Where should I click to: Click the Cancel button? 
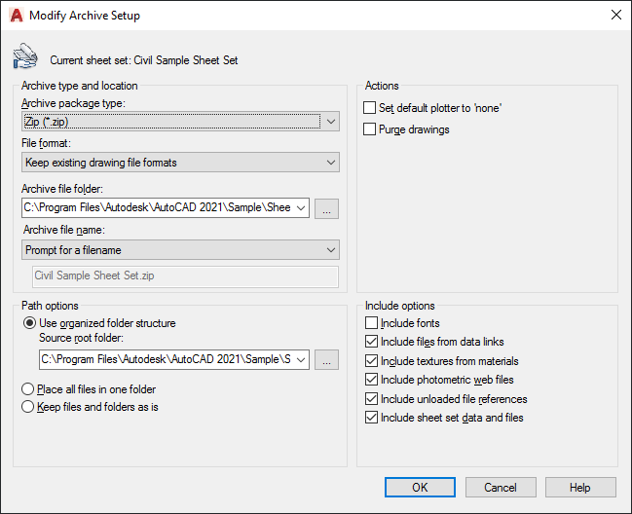[501, 488]
